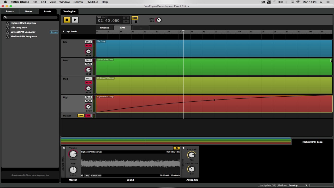Click the Idle track volume knob

pos(88,51)
